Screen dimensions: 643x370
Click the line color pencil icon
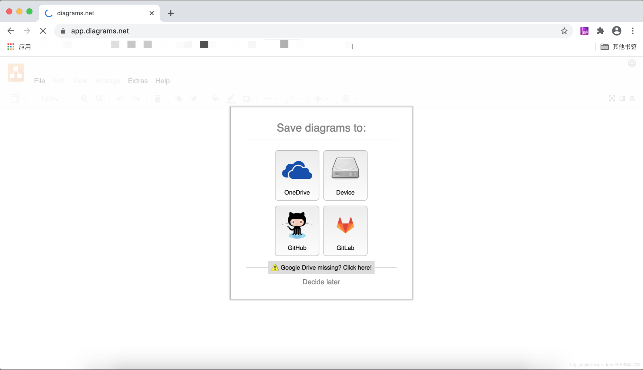(x=231, y=99)
